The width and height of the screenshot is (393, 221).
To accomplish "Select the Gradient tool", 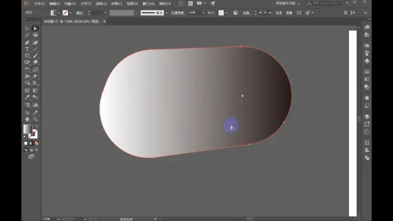I will (x=35, y=91).
